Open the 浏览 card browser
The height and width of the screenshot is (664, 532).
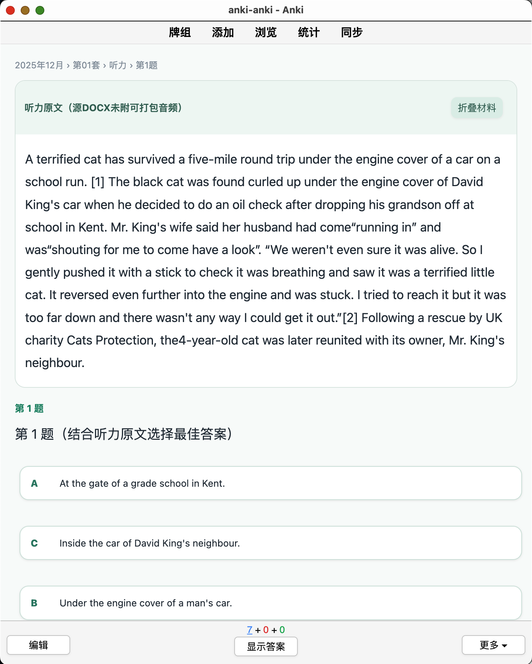(266, 32)
